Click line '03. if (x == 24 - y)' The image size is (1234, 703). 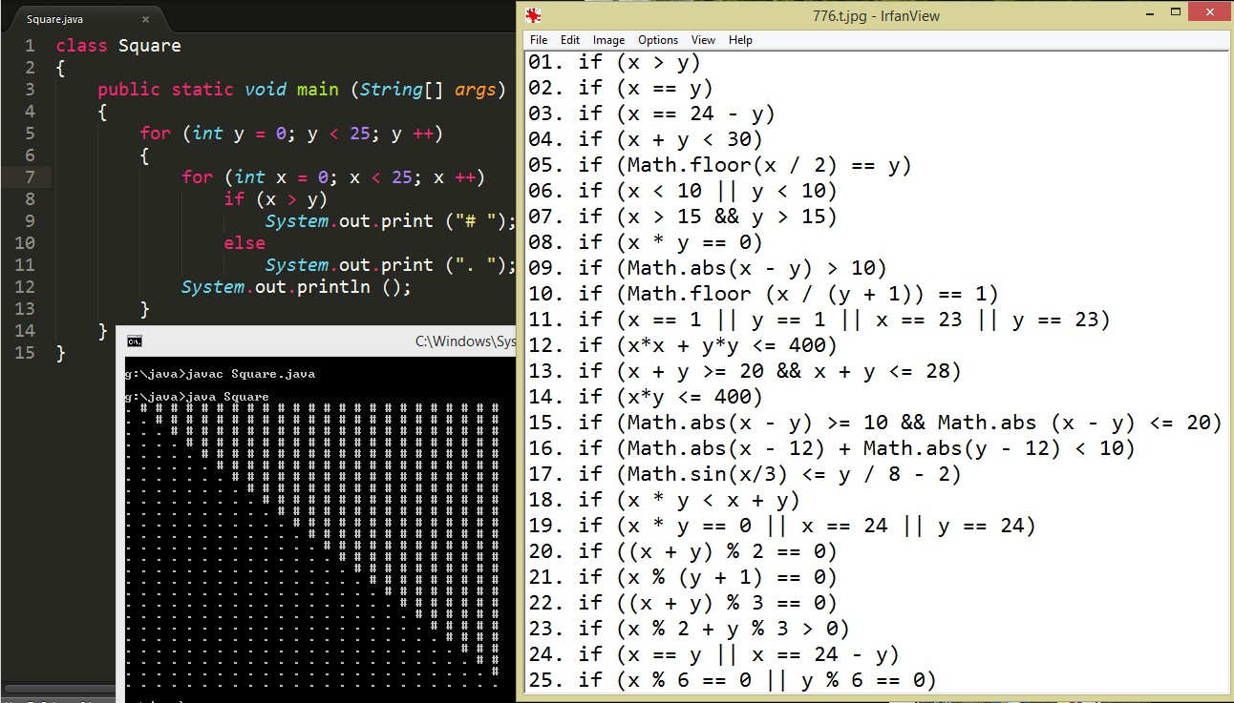pyautogui.click(x=651, y=114)
